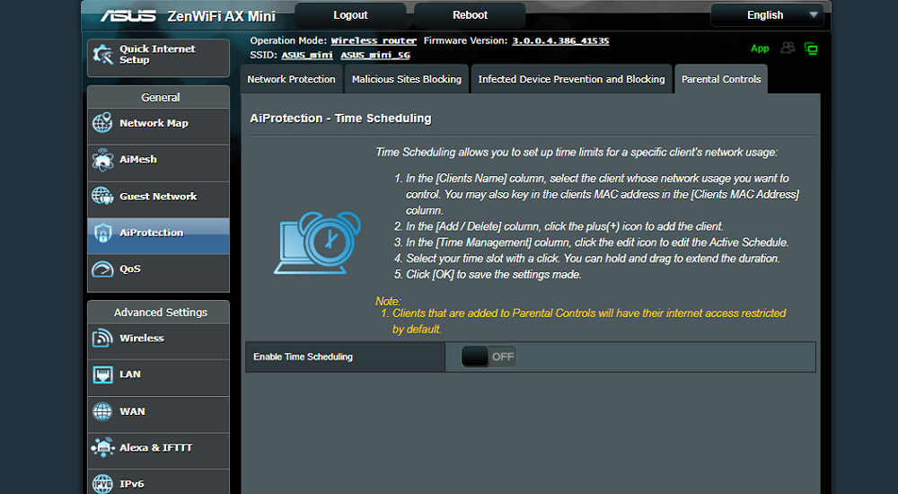The width and height of the screenshot is (898, 494).
Task: Switch to Network Protection tab
Action: [291, 79]
